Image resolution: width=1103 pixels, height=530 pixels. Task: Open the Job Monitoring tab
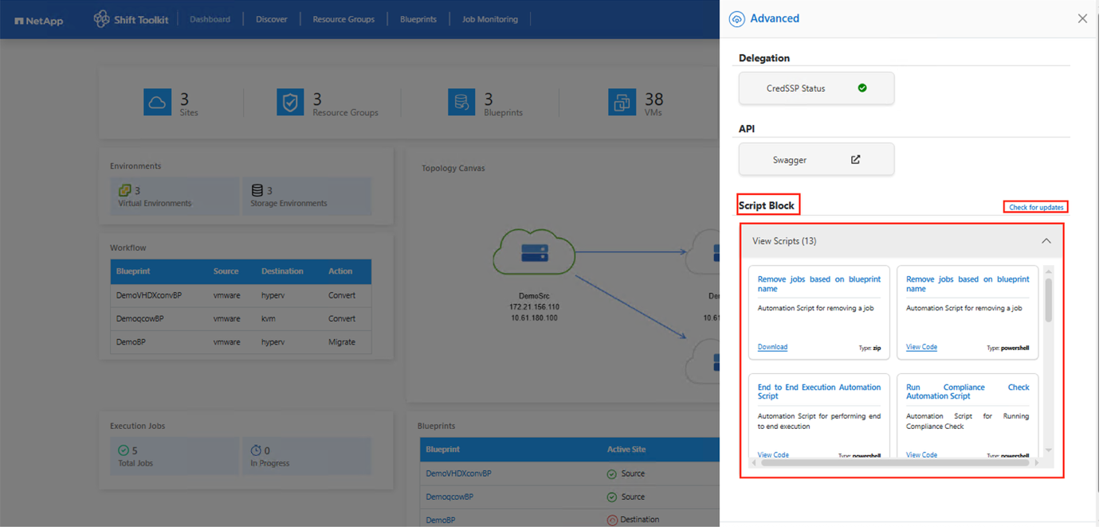pos(489,19)
